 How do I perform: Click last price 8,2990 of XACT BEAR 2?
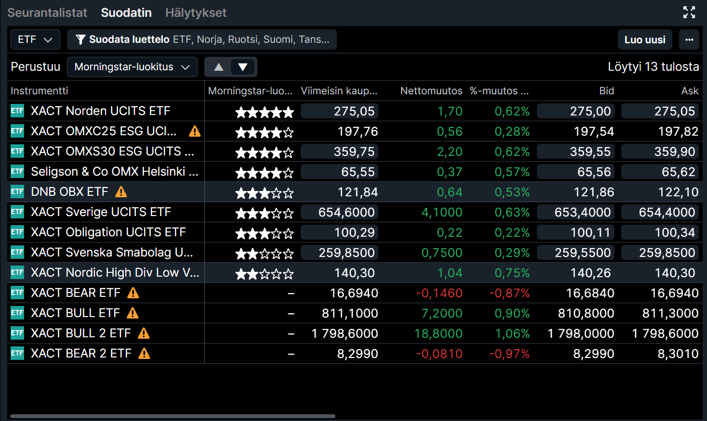(358, 354)
